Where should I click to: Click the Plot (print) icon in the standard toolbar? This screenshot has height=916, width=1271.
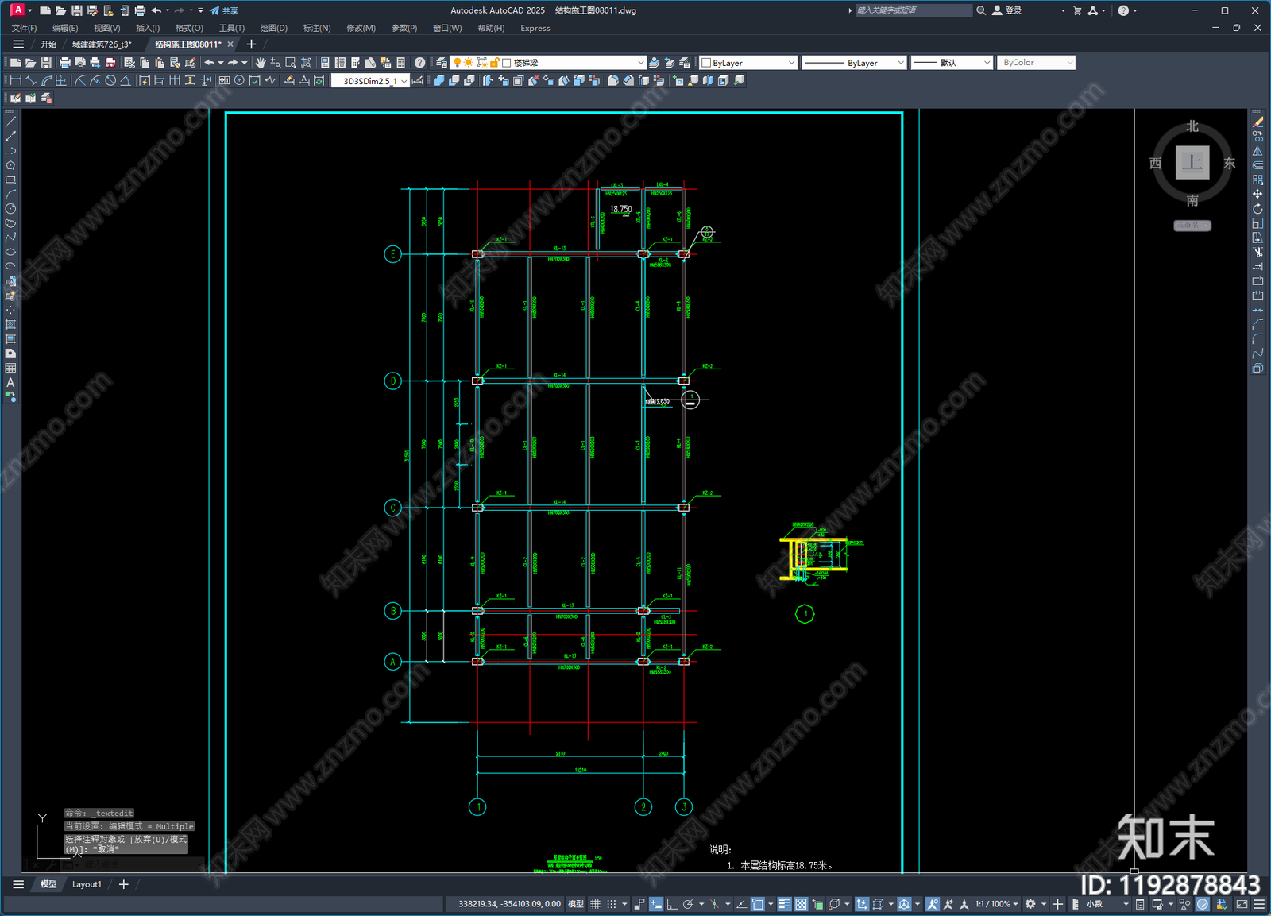point(65,62)
